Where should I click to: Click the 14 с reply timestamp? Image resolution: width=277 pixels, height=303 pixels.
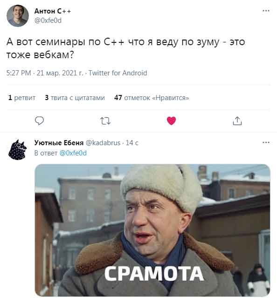click(x=132, y=143)
